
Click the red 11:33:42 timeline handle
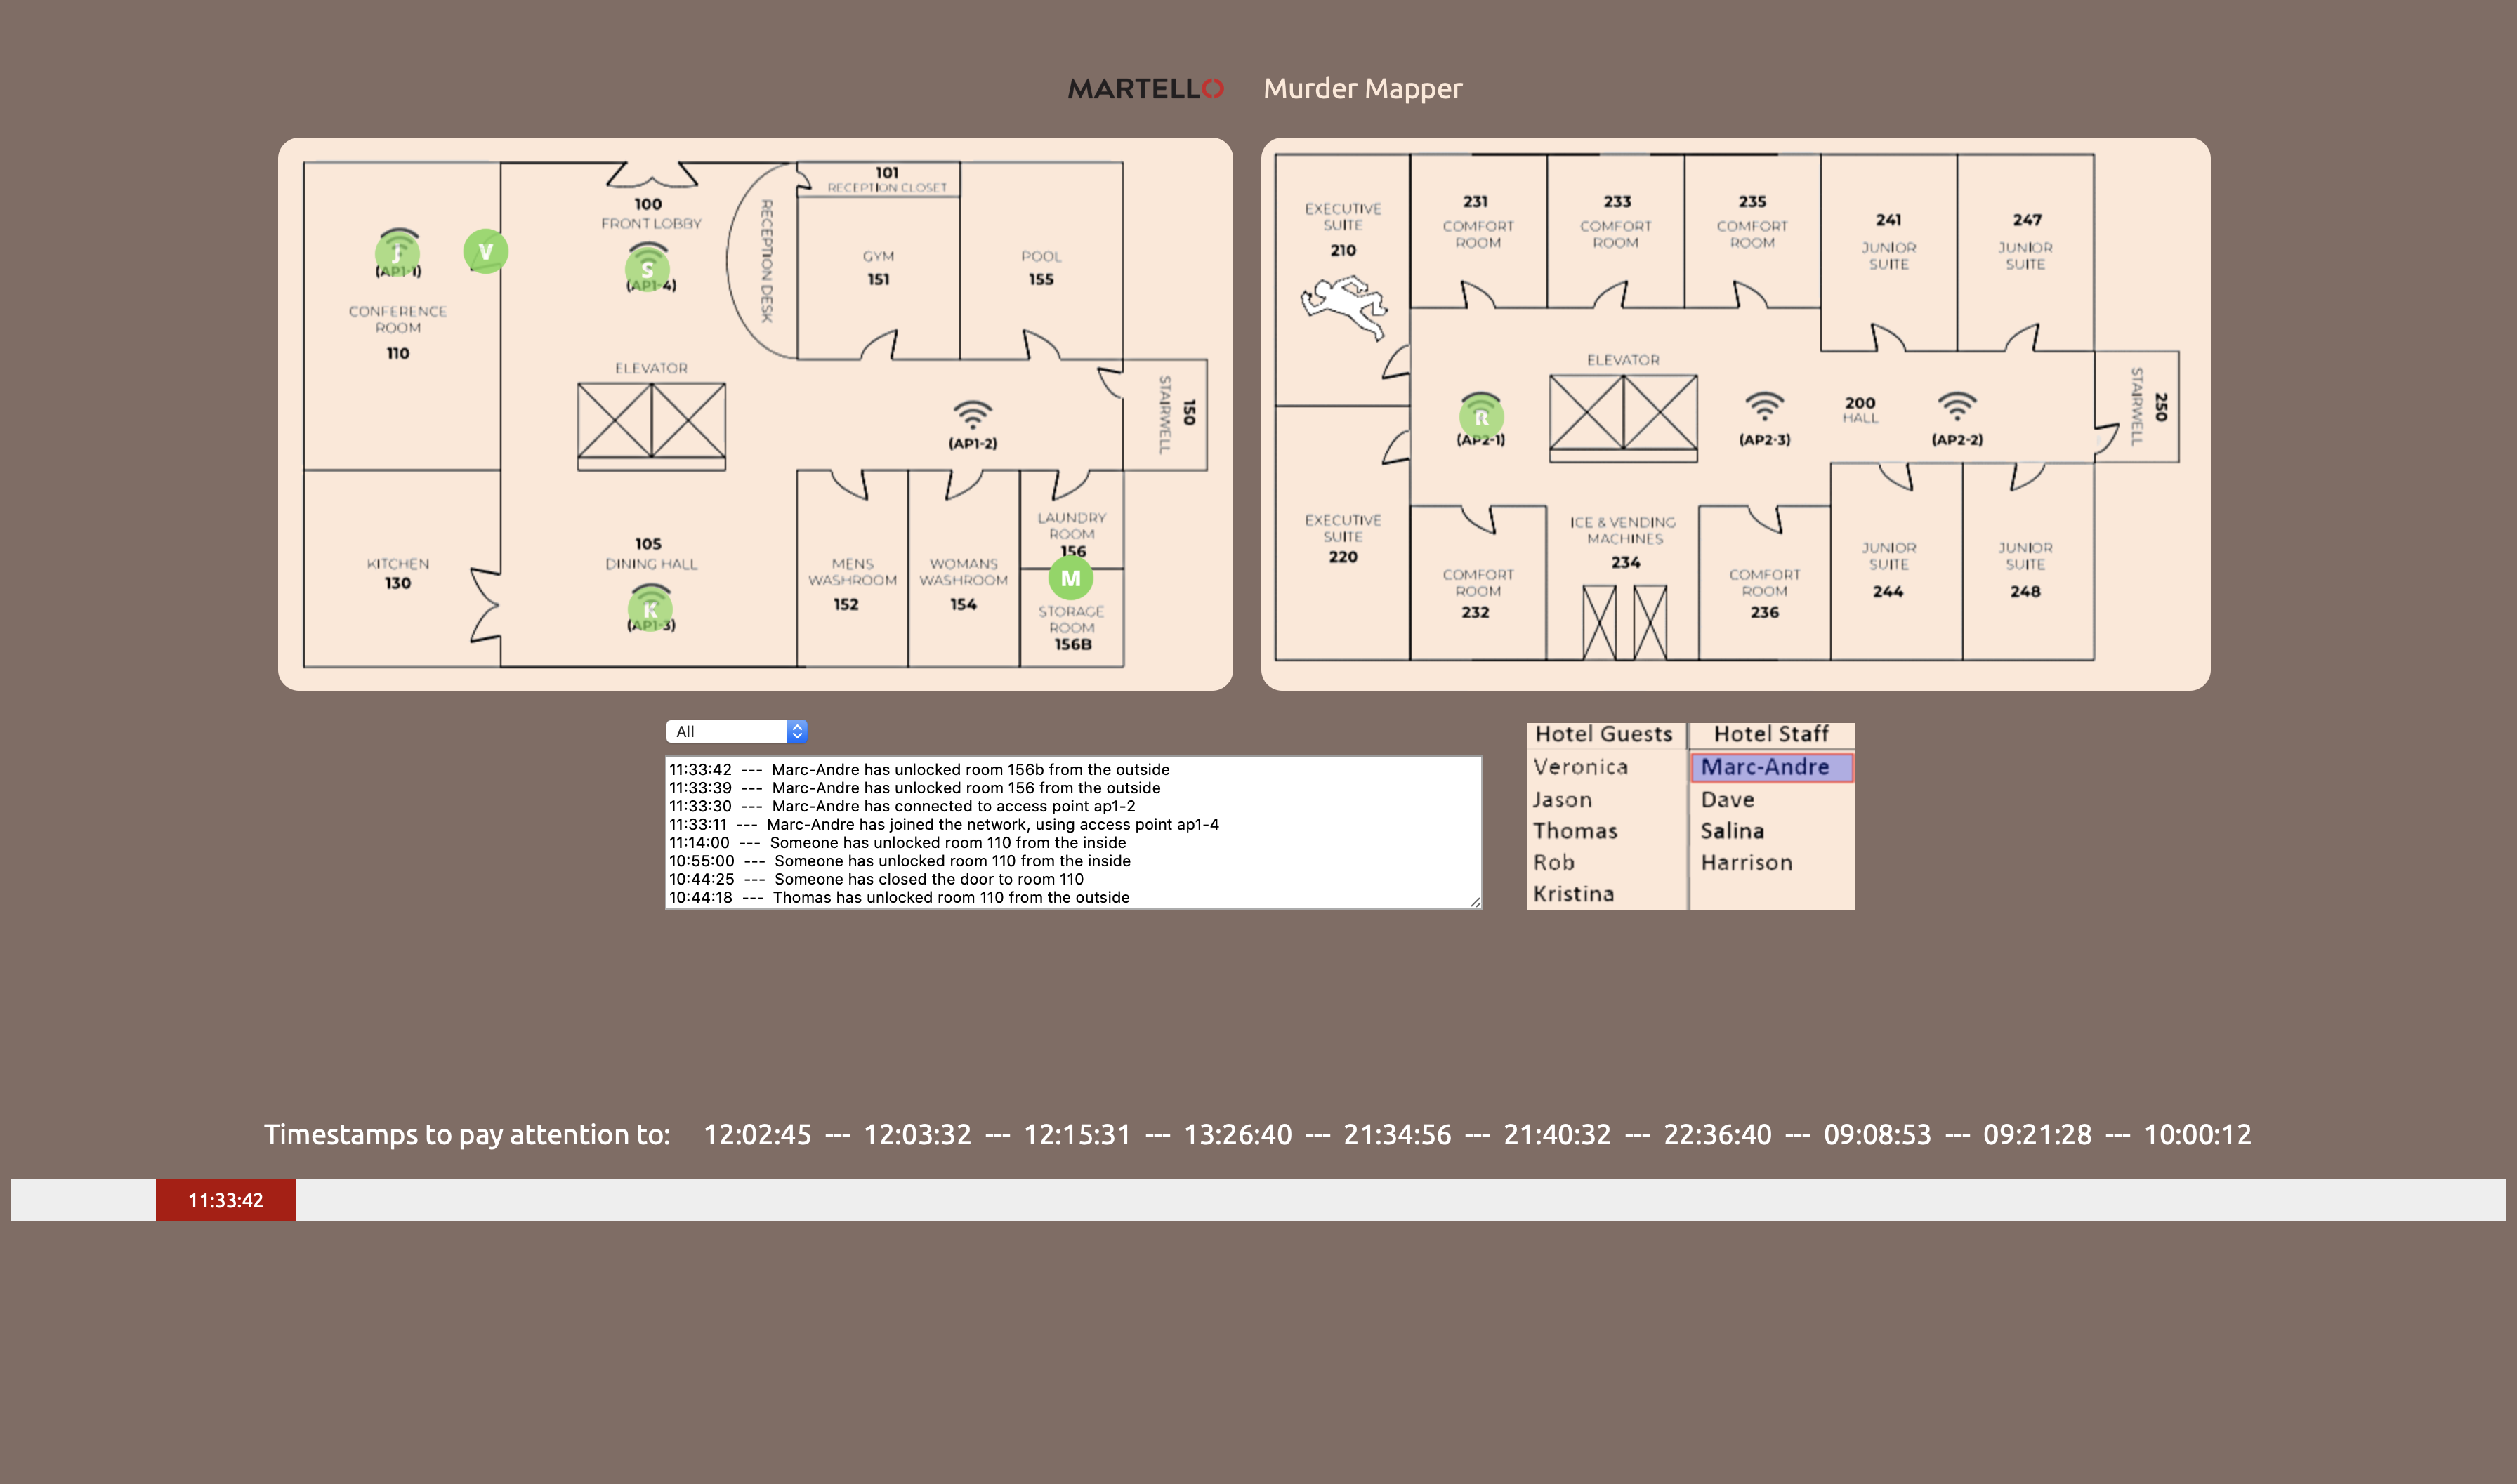[x=226, y=1200]
